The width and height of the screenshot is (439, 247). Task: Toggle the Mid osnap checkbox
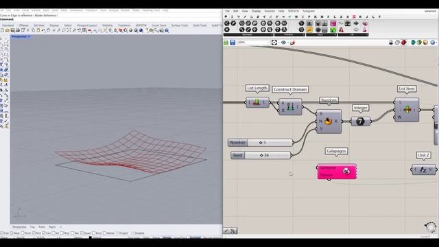34,233
